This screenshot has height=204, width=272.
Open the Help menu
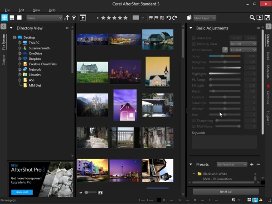(x=52, y=10)
